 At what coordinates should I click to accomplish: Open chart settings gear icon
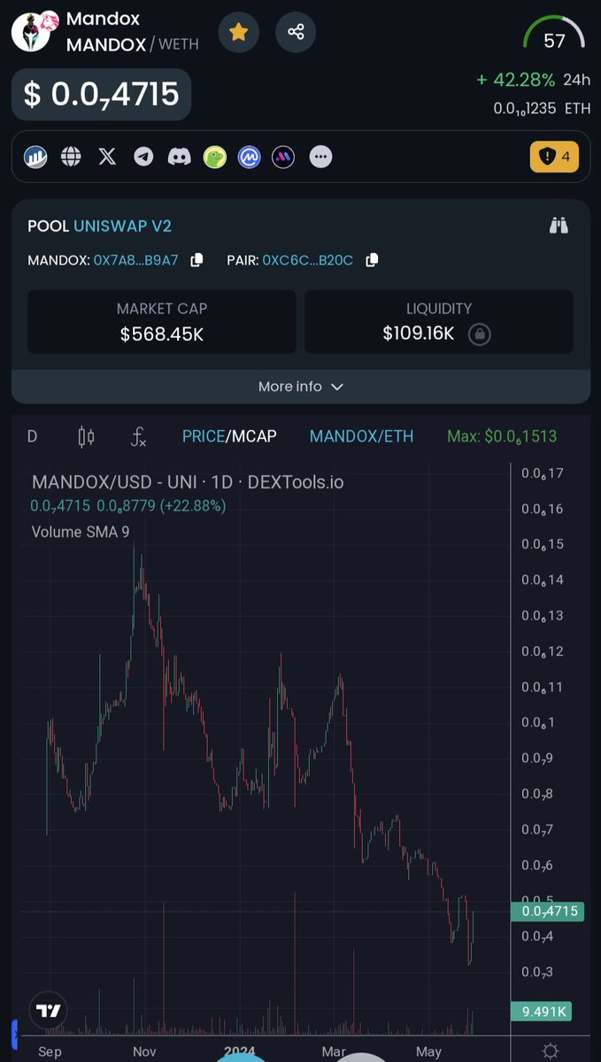click(x=550, y=1051)
